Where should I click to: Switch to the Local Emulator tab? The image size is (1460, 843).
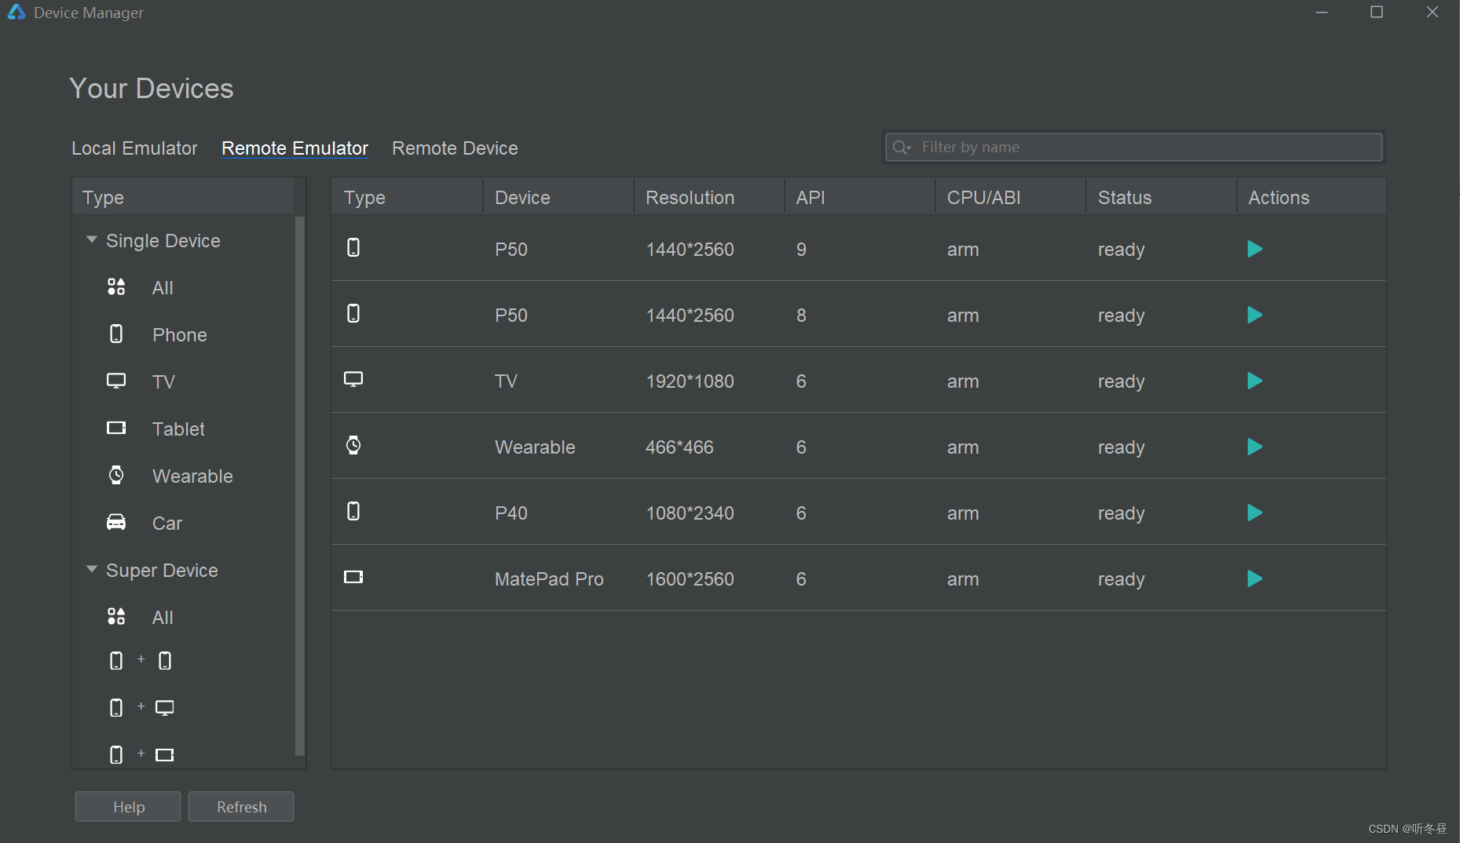coord(134,148)
